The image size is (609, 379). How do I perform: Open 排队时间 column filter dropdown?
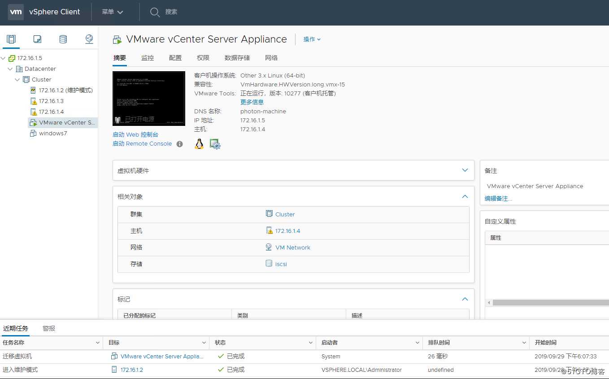[x=524, y=343]
